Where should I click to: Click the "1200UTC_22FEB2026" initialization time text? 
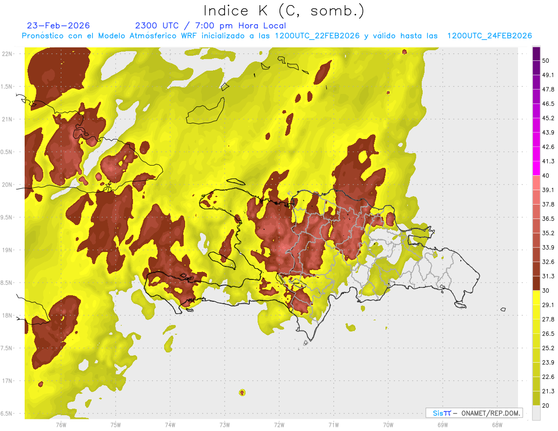317,36
